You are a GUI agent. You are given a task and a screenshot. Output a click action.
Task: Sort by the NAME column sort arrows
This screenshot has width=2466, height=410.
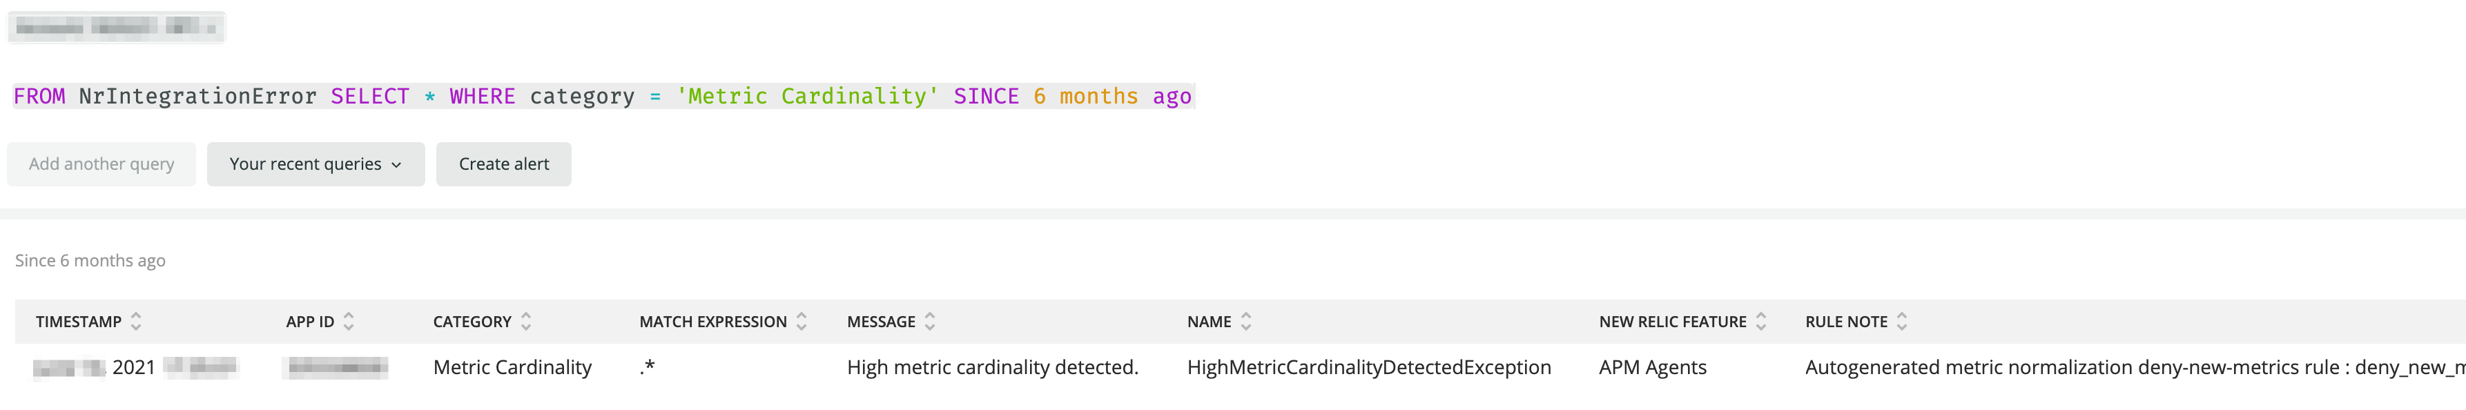click(1245, 322)
